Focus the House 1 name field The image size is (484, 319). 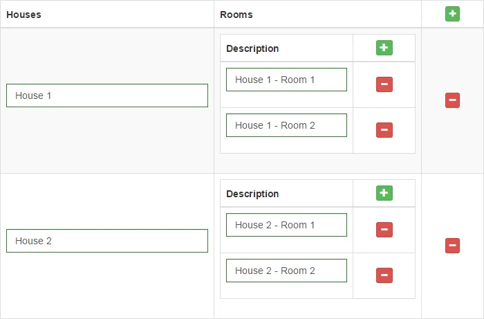pos(107,95)
